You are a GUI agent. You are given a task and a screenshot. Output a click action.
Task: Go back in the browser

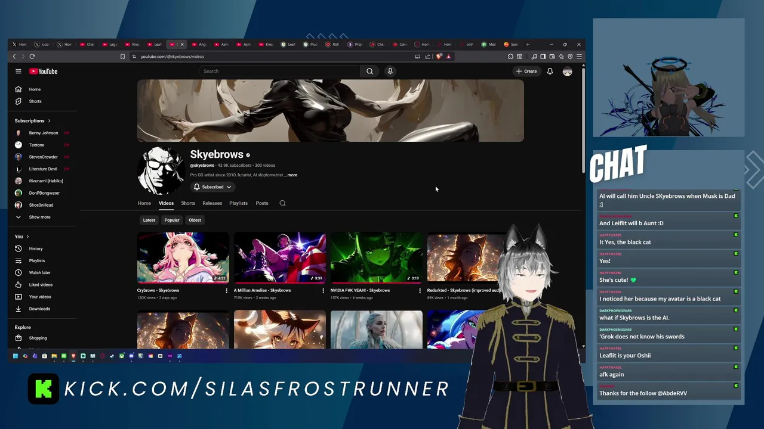(14, 57)
